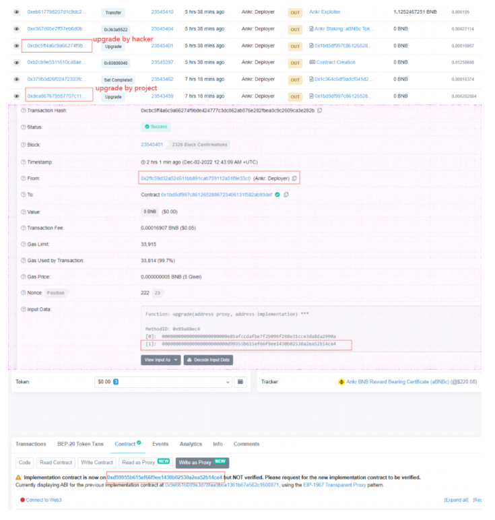Toggle eye icon on the 0xe367d05e7ff37eb6d0b row
The image size is (495, 520).
point(17,29)
